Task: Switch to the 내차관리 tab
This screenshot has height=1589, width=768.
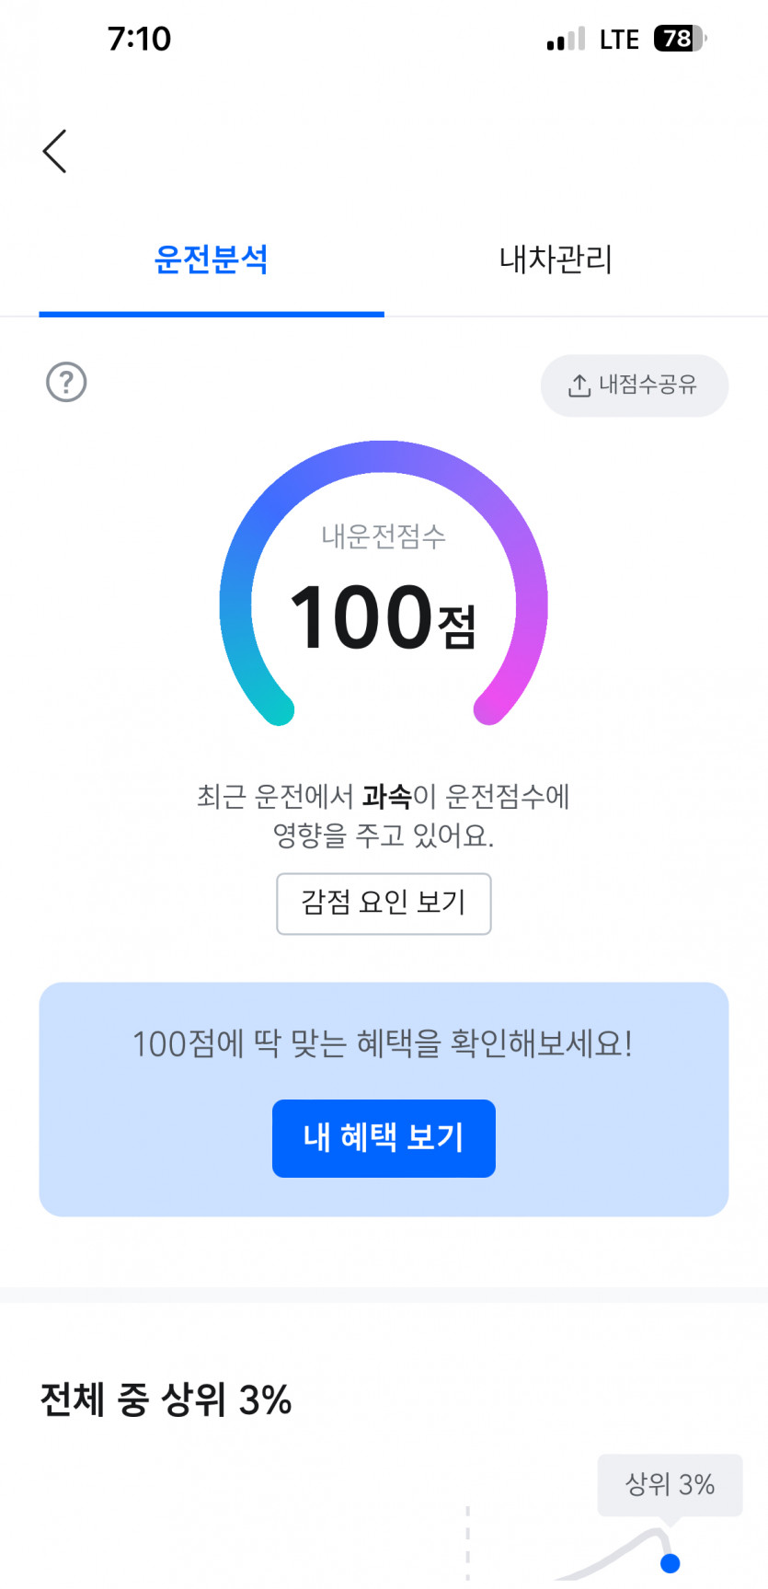Action: click(556, 259)
